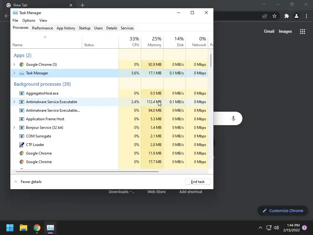Viewport: 313px width, 235px height.
Task: Switch to the Performance tab
Action: pos(42,28)
